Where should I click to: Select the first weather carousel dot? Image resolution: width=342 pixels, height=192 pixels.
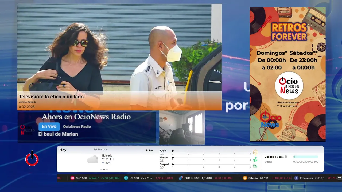(101, 169)
